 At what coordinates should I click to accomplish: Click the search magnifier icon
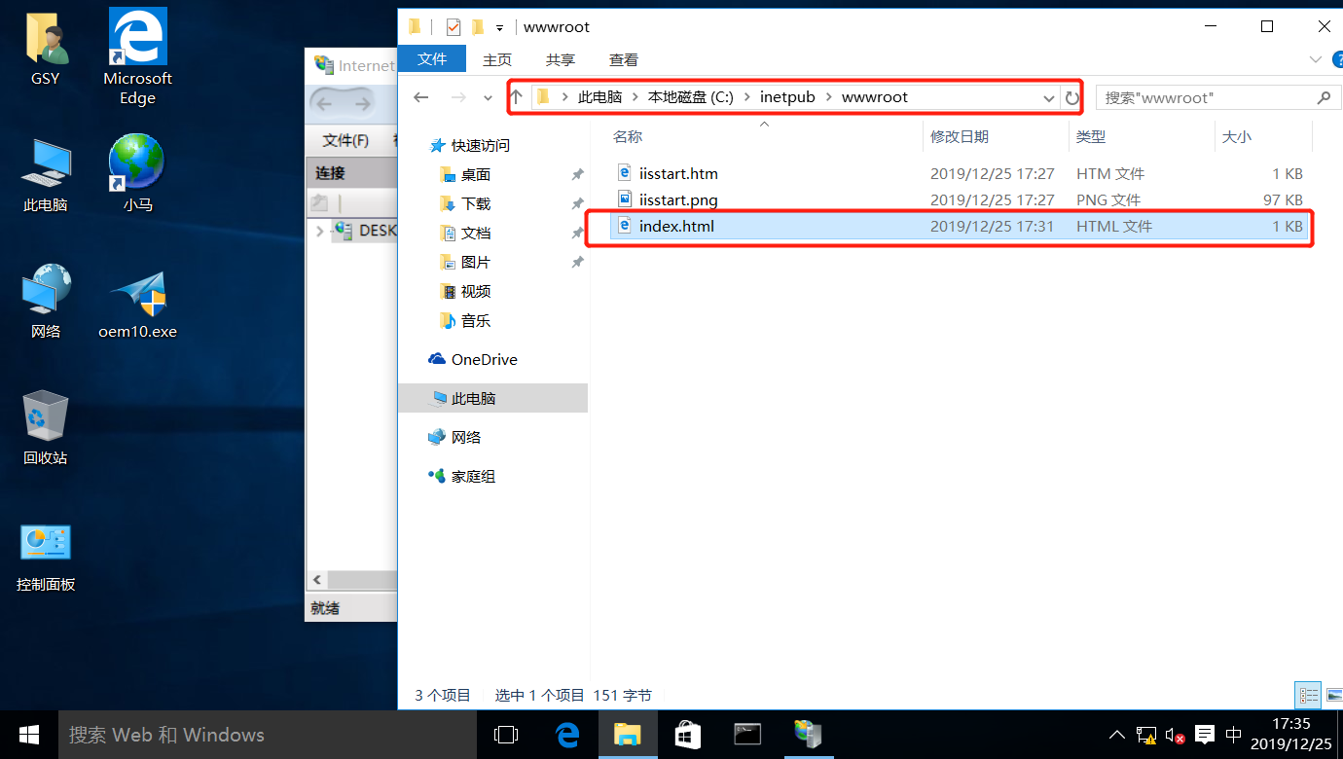[x=1324, y=97]
